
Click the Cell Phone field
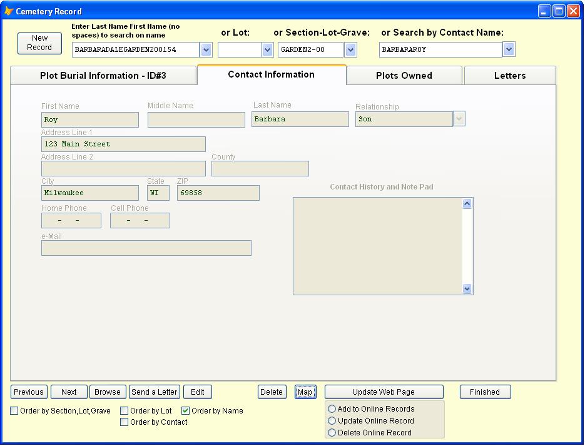[140, 220]
